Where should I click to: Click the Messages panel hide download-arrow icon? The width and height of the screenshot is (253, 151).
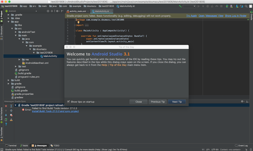tap(247, 101)
